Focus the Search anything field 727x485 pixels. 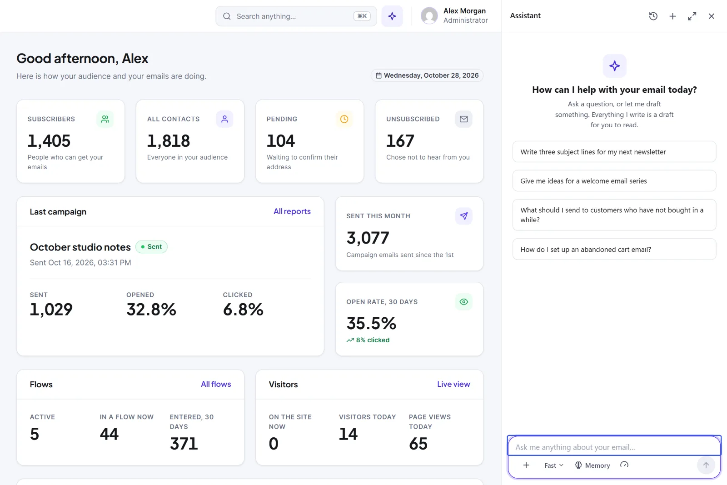296,16
